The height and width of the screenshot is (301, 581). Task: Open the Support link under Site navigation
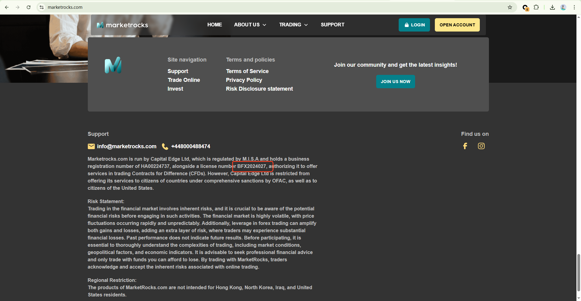point(178,71)
